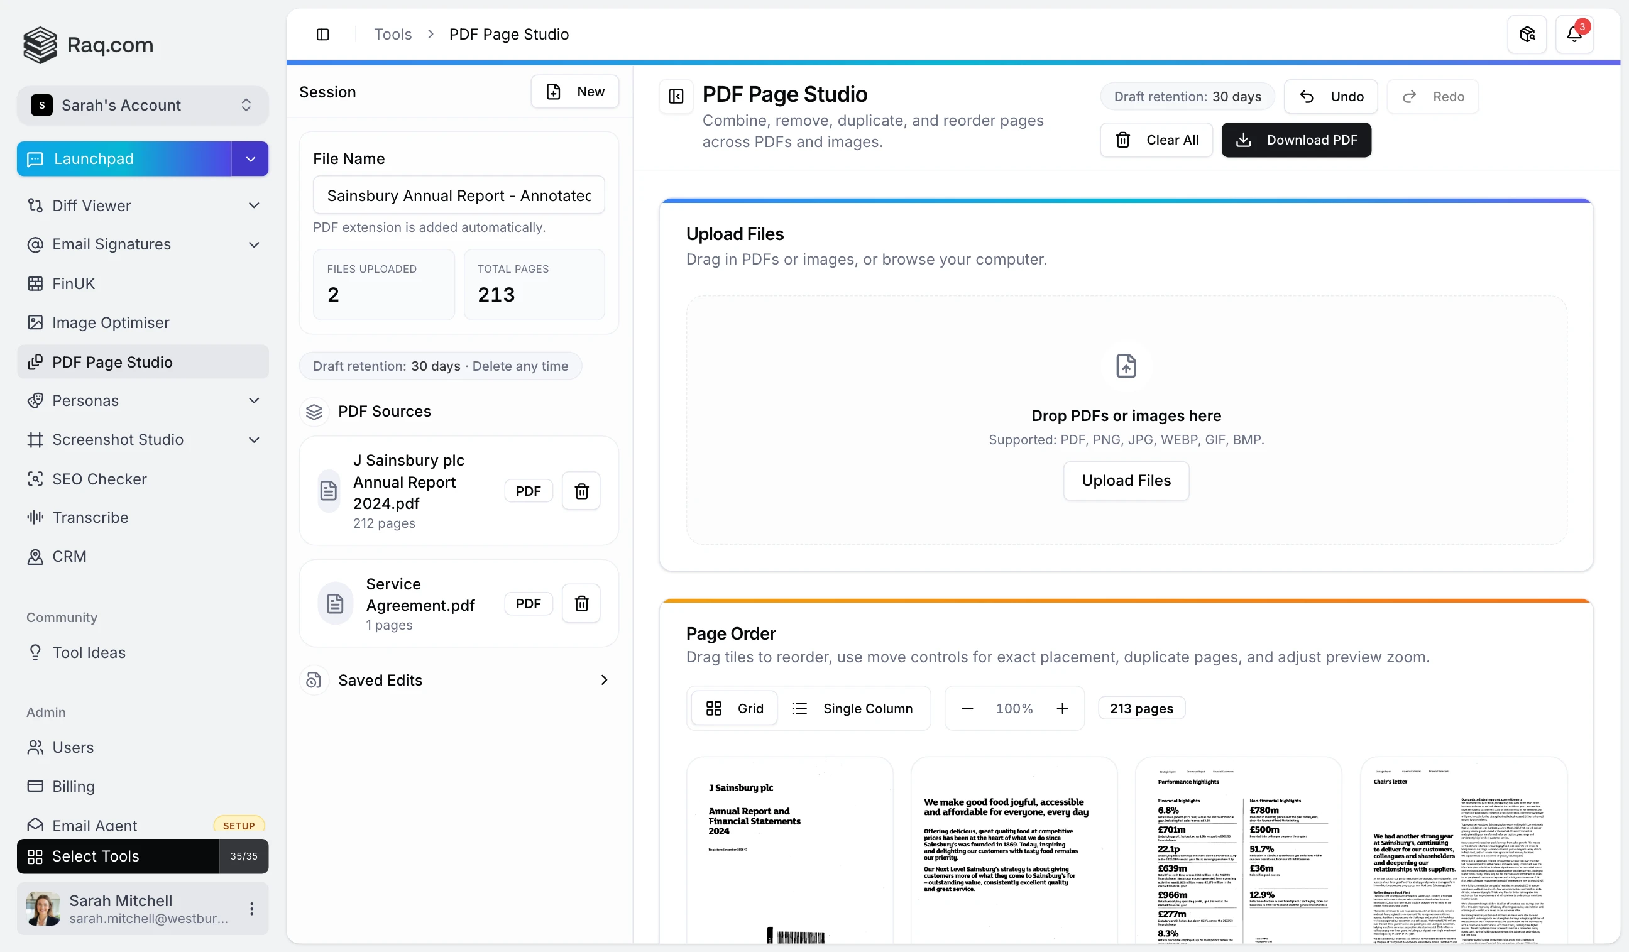Click the Image Optimiser icon
1629x952 pixels.
point(36,322)
